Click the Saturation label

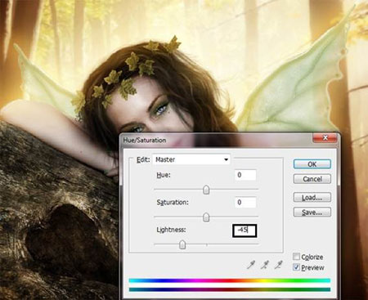tap(173, 203)
